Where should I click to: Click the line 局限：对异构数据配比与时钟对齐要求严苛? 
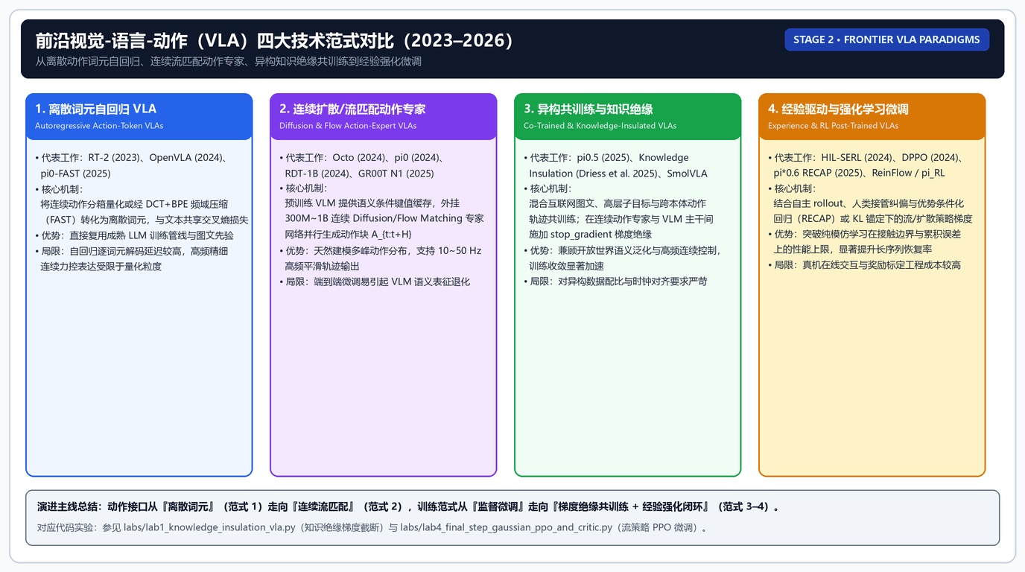pos(615,282)
